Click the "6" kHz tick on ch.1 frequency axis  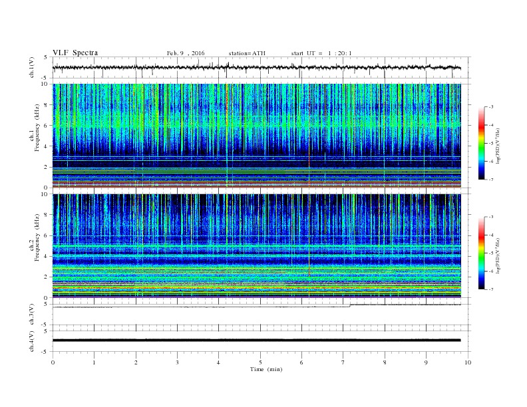[46, 126]
